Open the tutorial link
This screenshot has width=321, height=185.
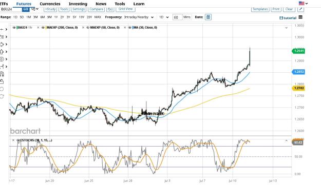pos(288,18)
